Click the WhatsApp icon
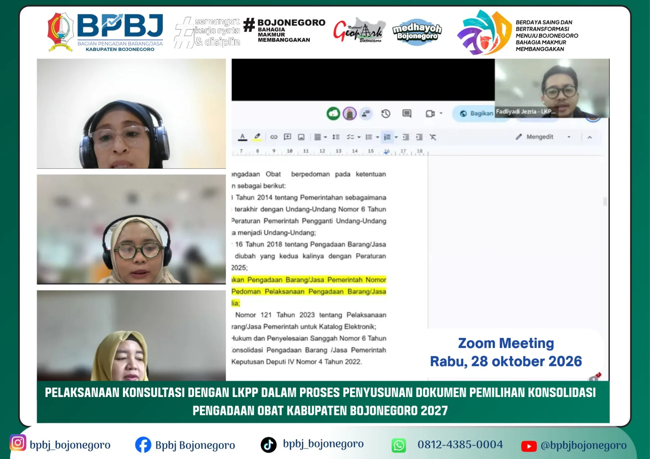 tap(399, 445)
